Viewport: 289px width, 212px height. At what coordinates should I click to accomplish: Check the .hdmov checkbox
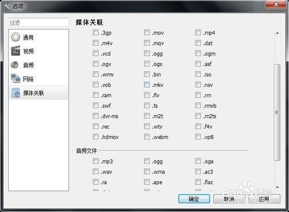[95, 137]
